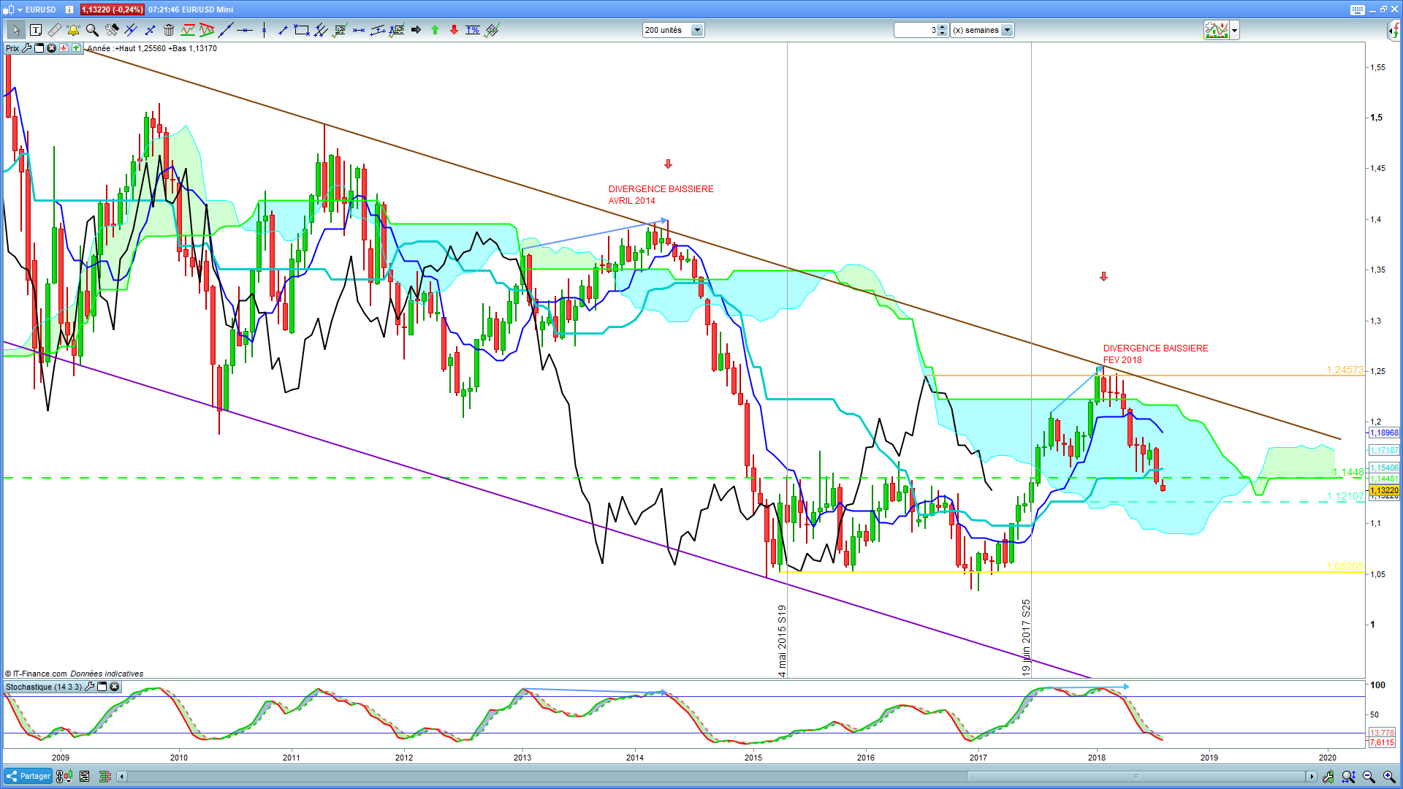
Task: Choose the red triangle pattern tool
Action: (207, 30)
